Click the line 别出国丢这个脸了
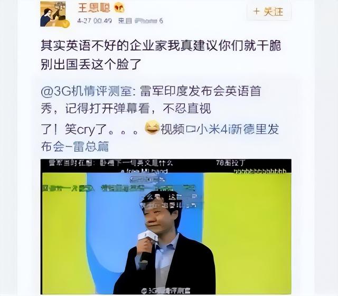This screenshot has height=296, width=338. click(x=91, y=64)
